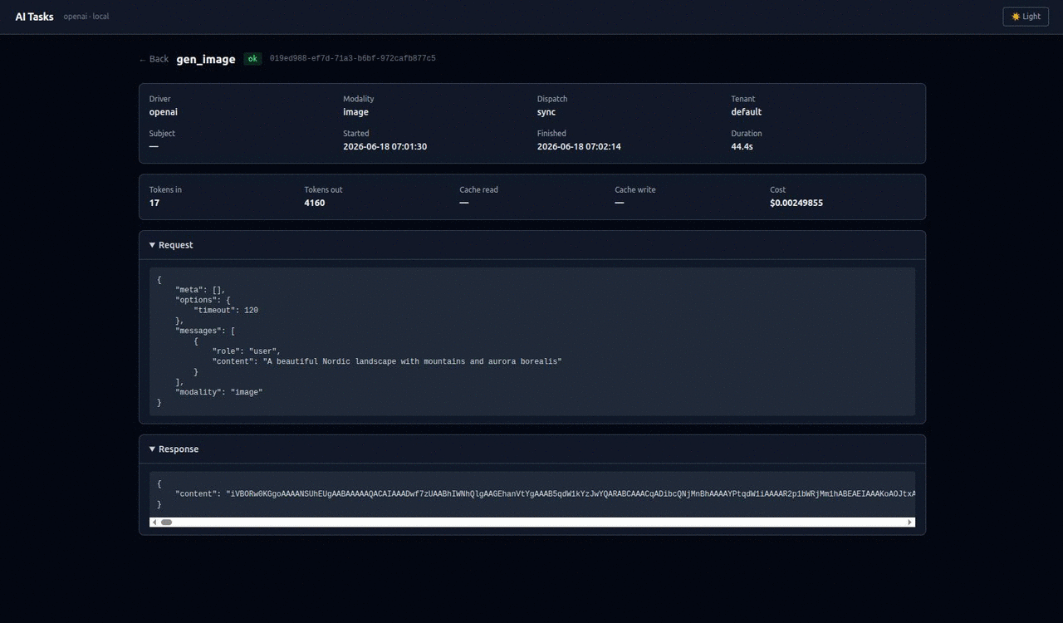1063x623 pixels.
Task: Collapse the Response section
Action: coord(532,449)
